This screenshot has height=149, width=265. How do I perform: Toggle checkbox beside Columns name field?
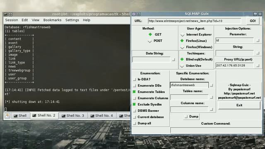211,109
